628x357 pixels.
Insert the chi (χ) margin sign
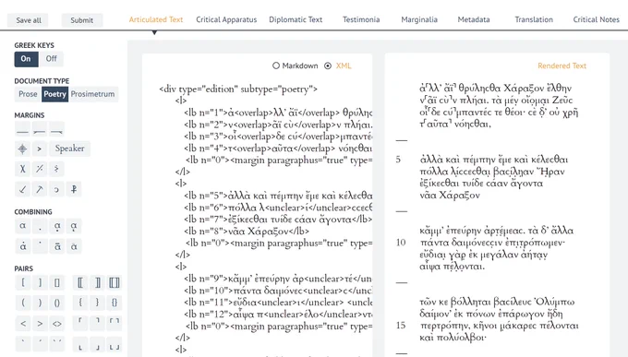[22, 169]
